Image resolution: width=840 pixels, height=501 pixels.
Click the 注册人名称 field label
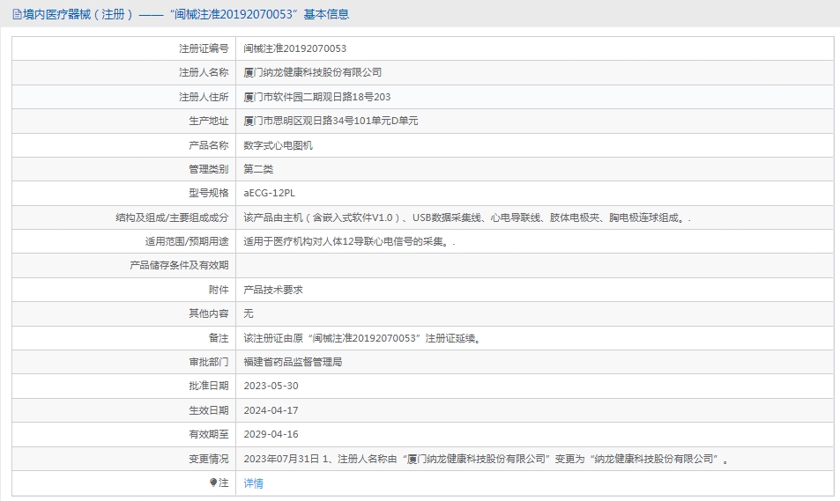[204, 73]
